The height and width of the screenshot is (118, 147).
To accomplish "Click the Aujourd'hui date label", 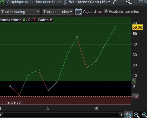I will click(92, 11).
